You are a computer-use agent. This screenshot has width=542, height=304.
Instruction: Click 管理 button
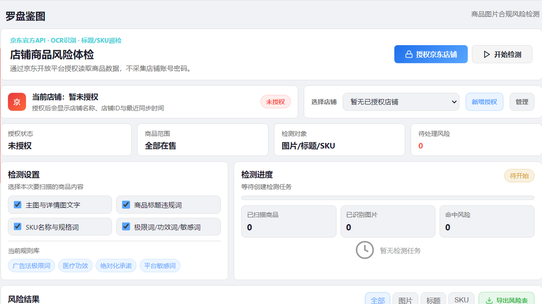tap(522, 102)
